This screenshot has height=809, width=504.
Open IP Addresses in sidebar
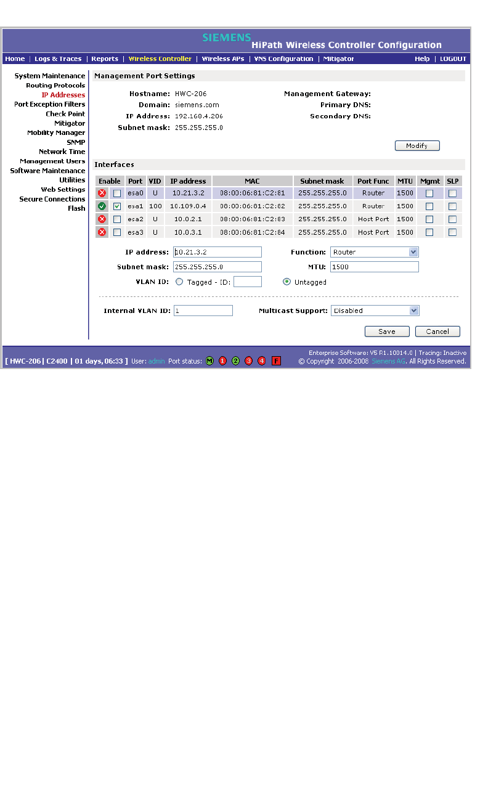pyautogui.click(x=63, y=95)
